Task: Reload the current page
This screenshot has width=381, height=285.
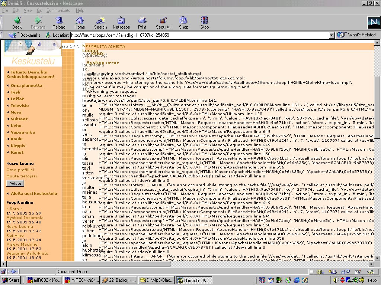Action: (x=59, y=23)
